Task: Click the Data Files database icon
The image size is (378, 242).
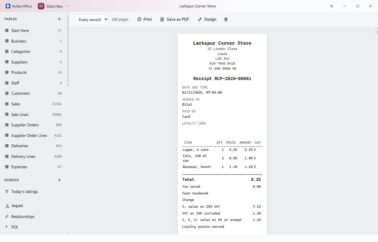Action: pos(41,6)
